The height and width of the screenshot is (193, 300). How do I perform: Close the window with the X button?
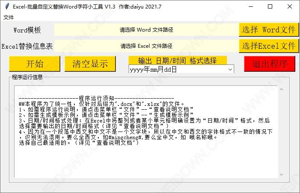pos(290,6)
